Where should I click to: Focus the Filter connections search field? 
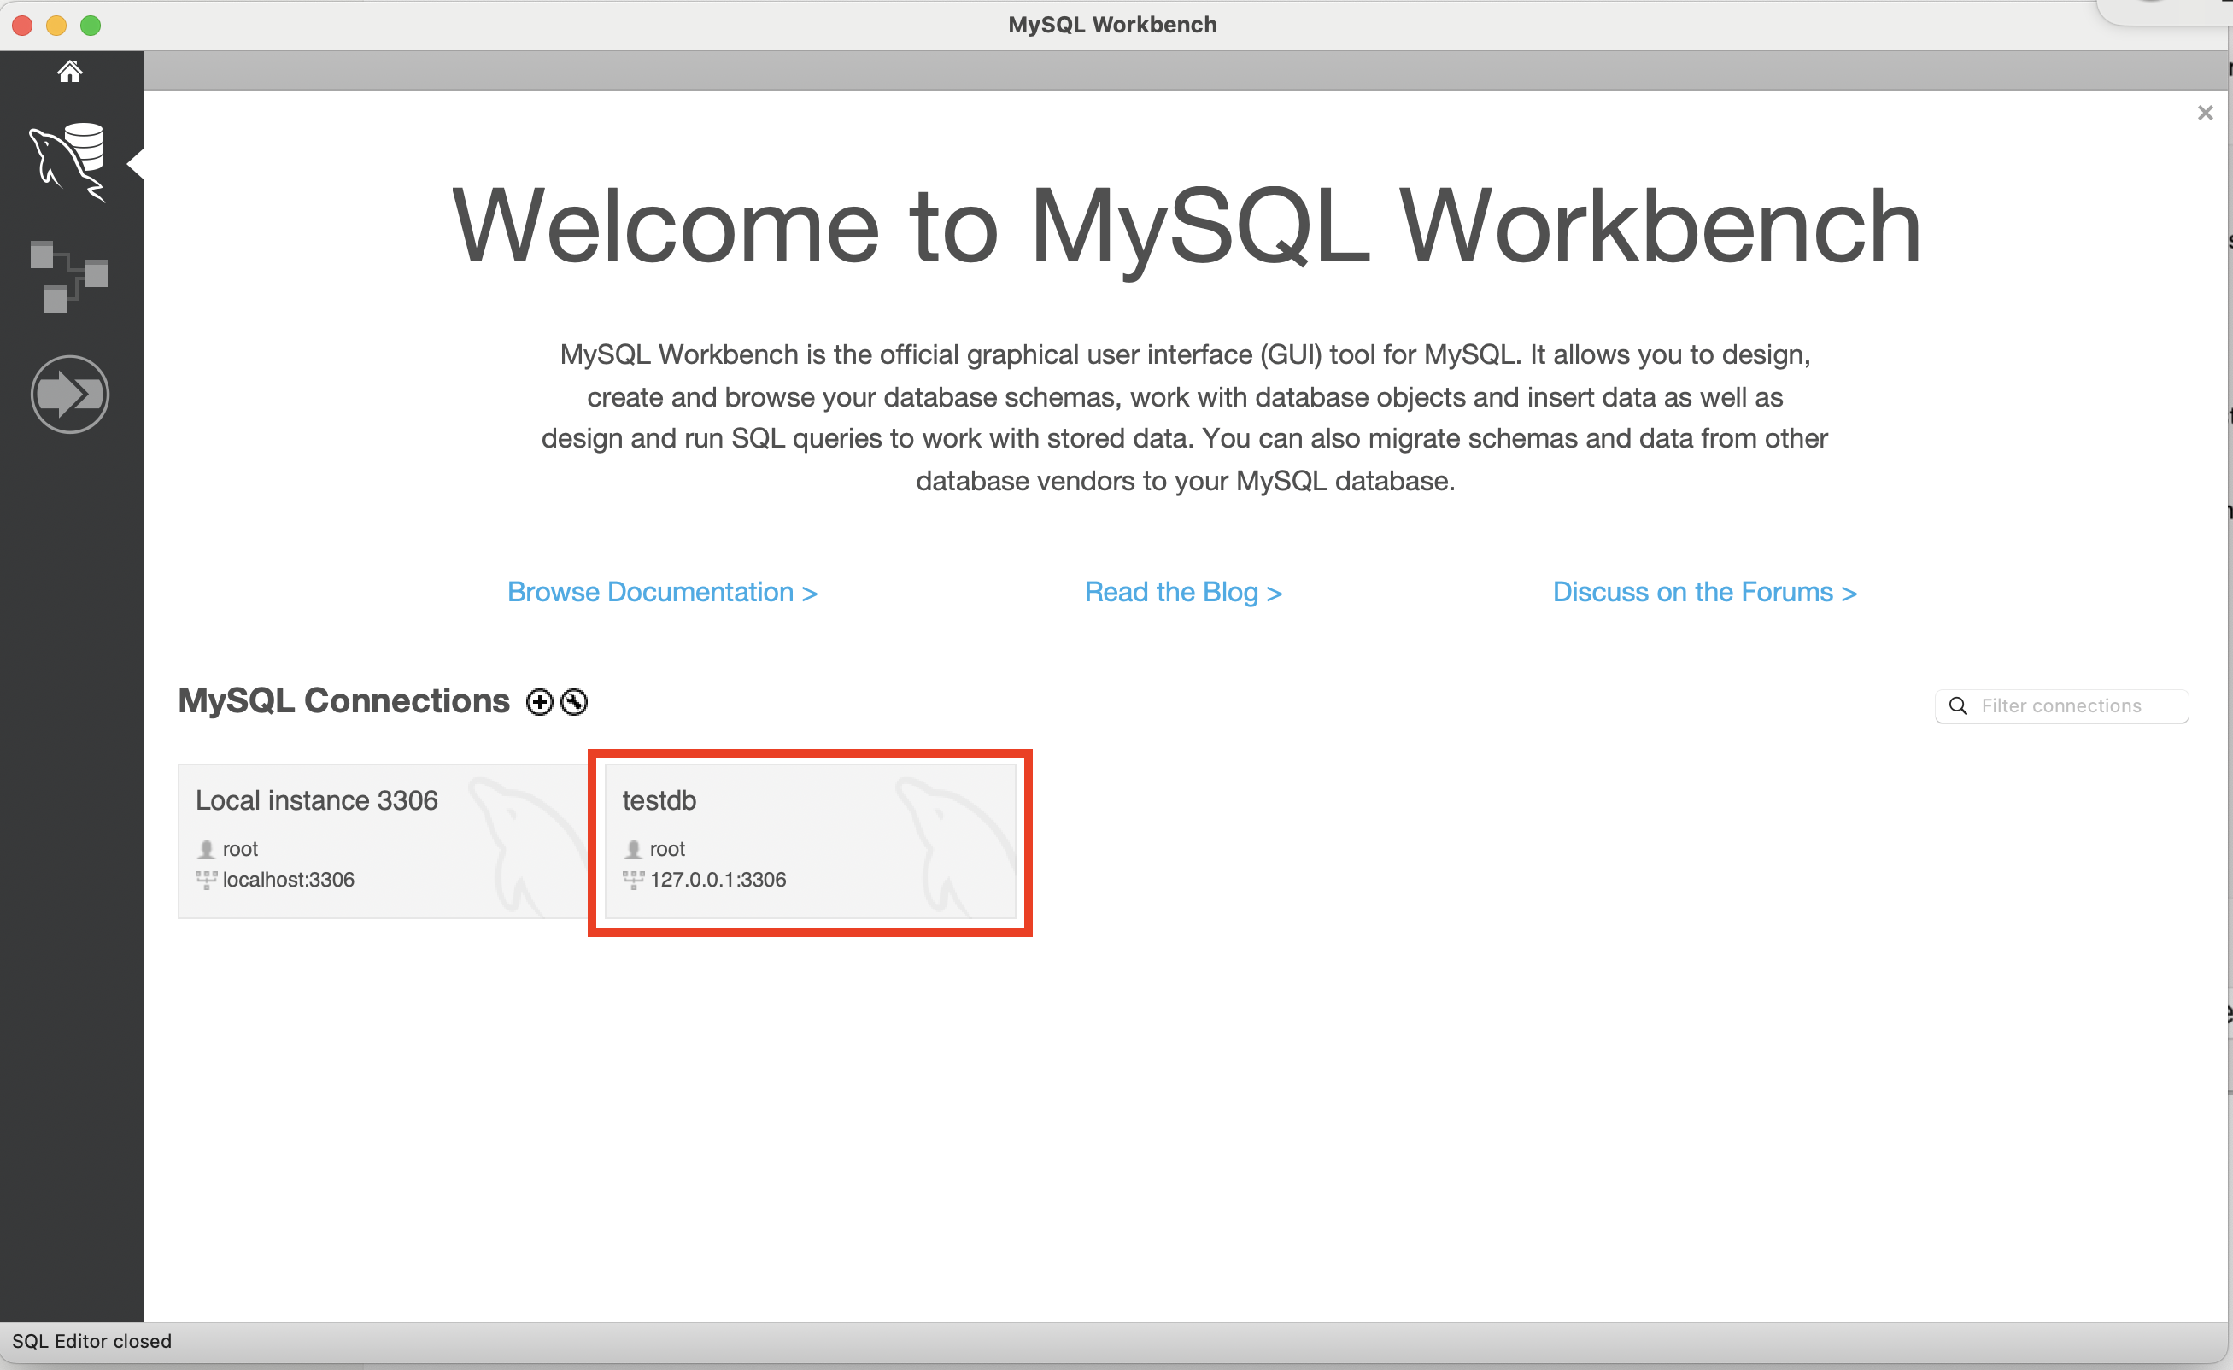[x=2075, y=705]
